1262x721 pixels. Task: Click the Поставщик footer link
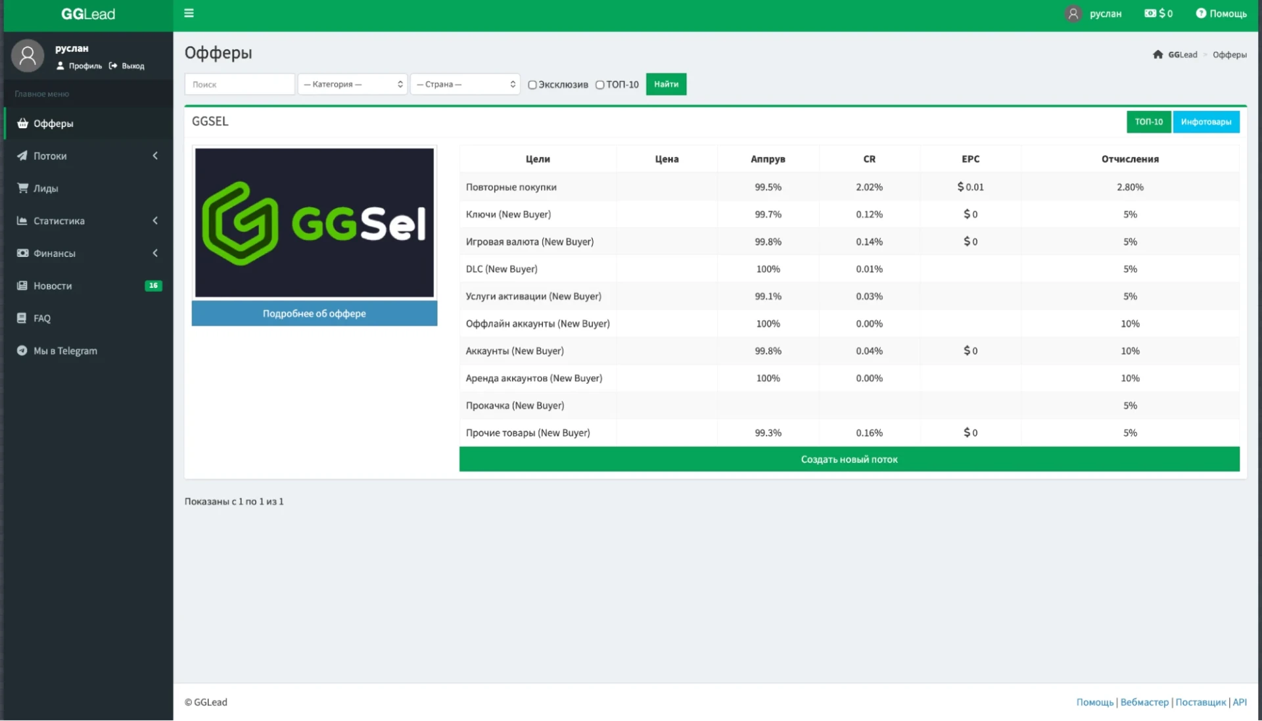click(1200, 702)
